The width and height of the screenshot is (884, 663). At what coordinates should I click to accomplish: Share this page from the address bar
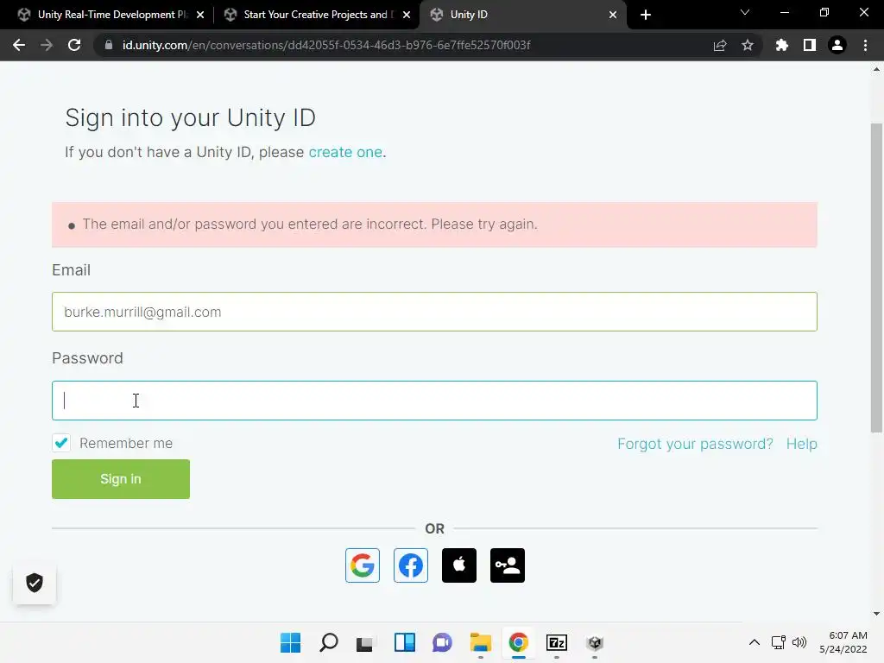[720, 45]
